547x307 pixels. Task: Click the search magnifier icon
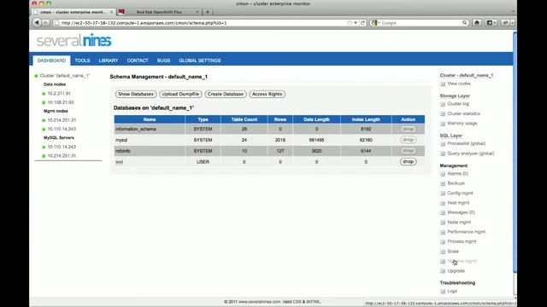point(464,23)
